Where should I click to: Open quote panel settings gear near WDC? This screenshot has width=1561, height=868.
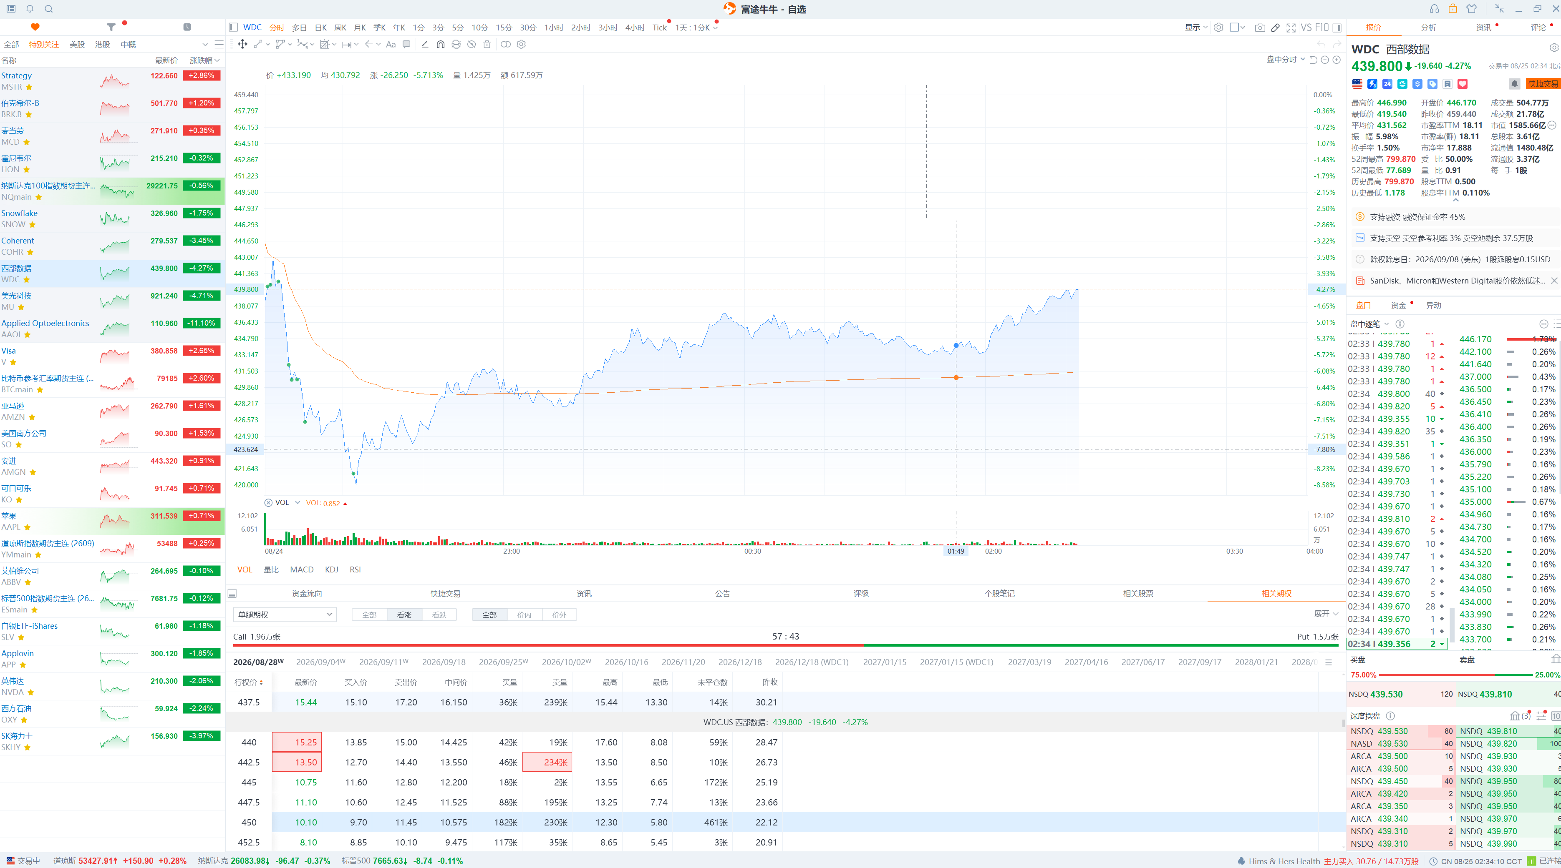point(1554,48)
